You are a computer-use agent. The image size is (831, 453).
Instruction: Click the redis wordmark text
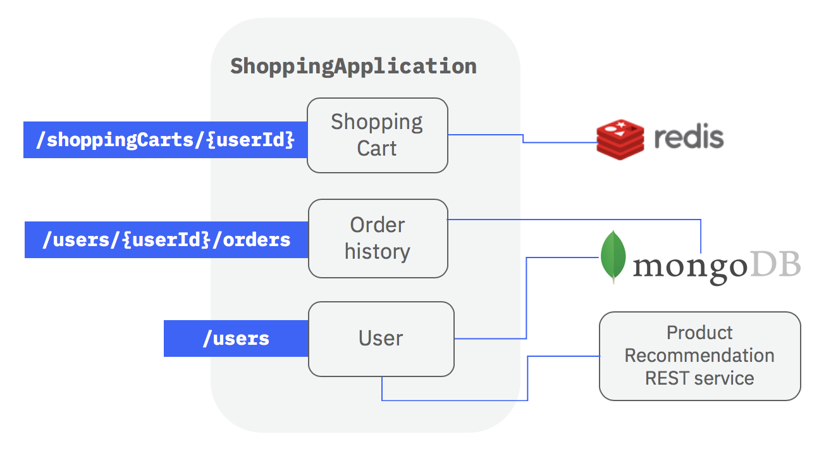pos(689,136)
